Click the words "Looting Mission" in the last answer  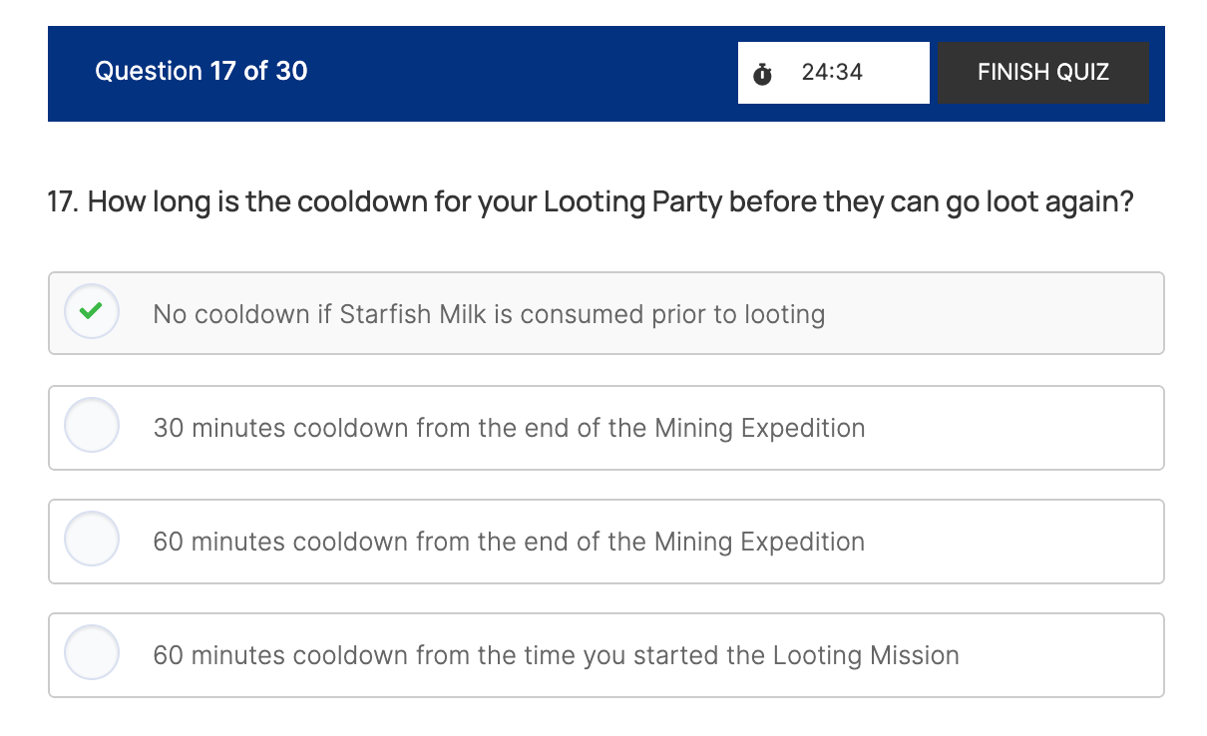[865, 655]
